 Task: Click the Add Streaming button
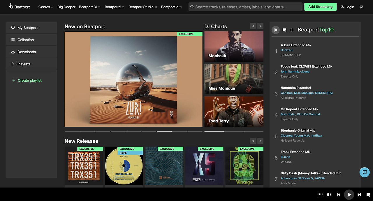pos(320,7)
